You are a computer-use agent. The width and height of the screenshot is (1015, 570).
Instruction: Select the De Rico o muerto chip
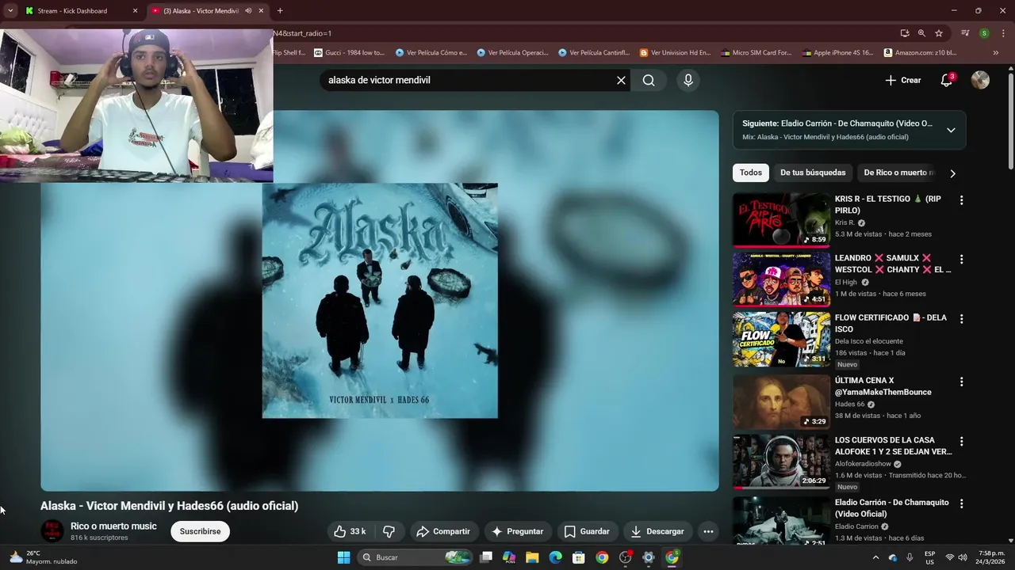coord(898,173)
